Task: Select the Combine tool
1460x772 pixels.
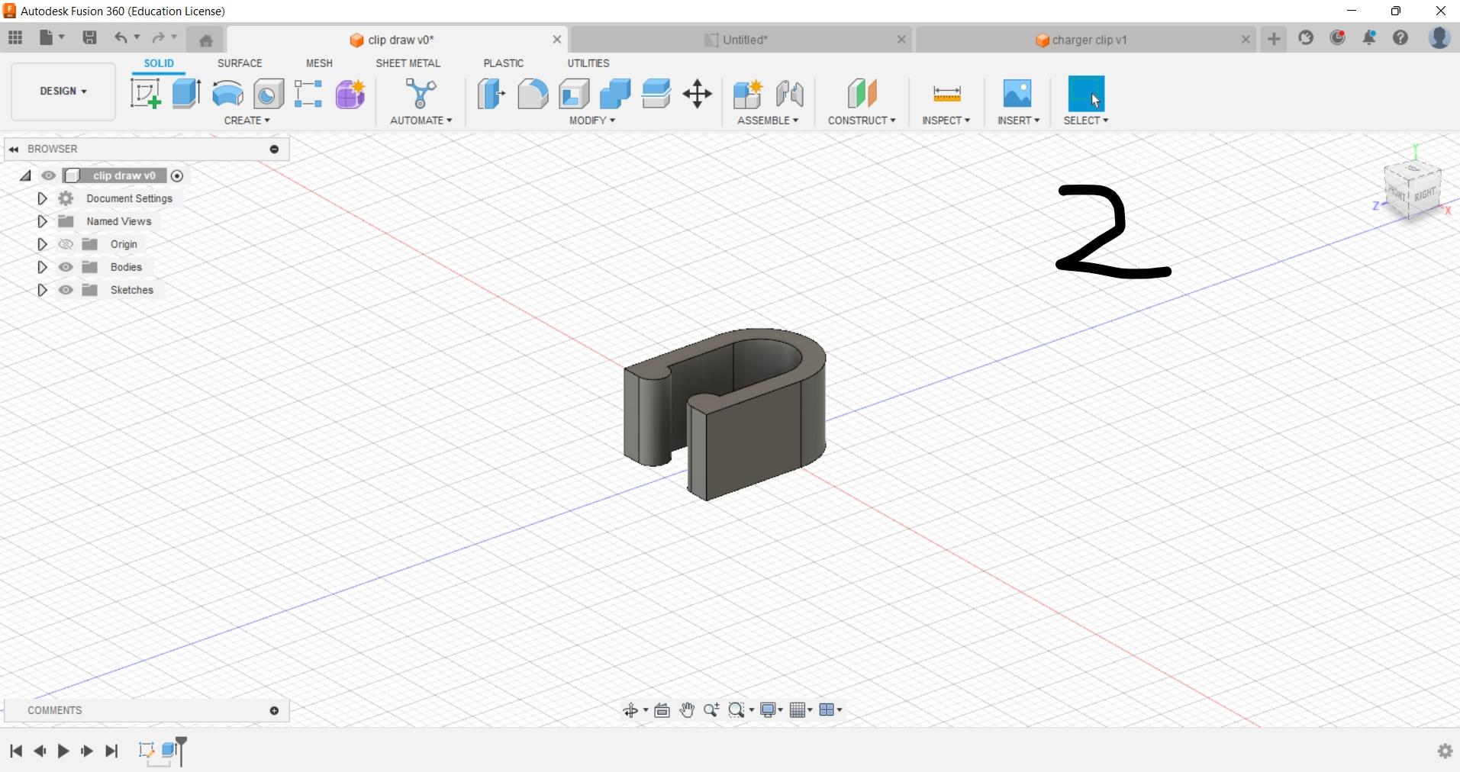Action: (615, 94)
